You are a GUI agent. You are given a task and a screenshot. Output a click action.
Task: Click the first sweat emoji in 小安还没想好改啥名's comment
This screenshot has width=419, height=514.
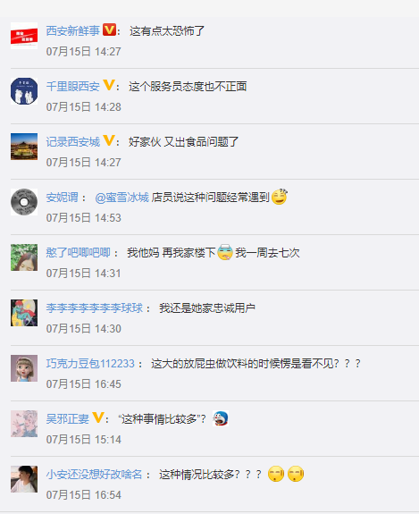click(x=276, y=474)
